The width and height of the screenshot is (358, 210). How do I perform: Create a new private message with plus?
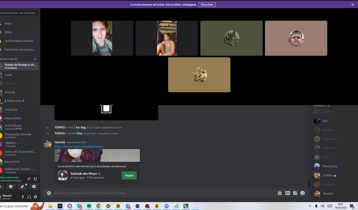click(x=35, y=59)
